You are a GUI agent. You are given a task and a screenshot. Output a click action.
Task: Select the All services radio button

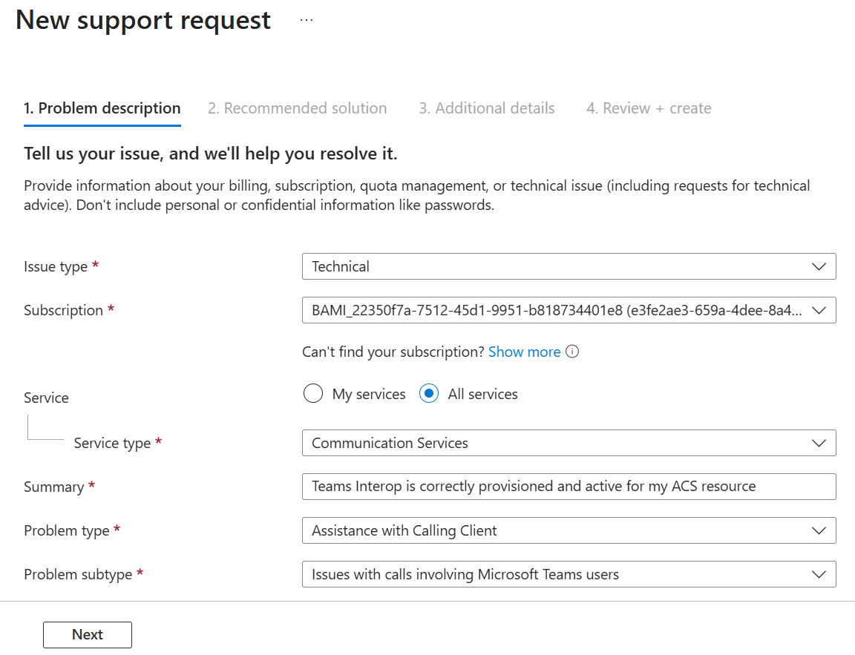click(429, 393)
